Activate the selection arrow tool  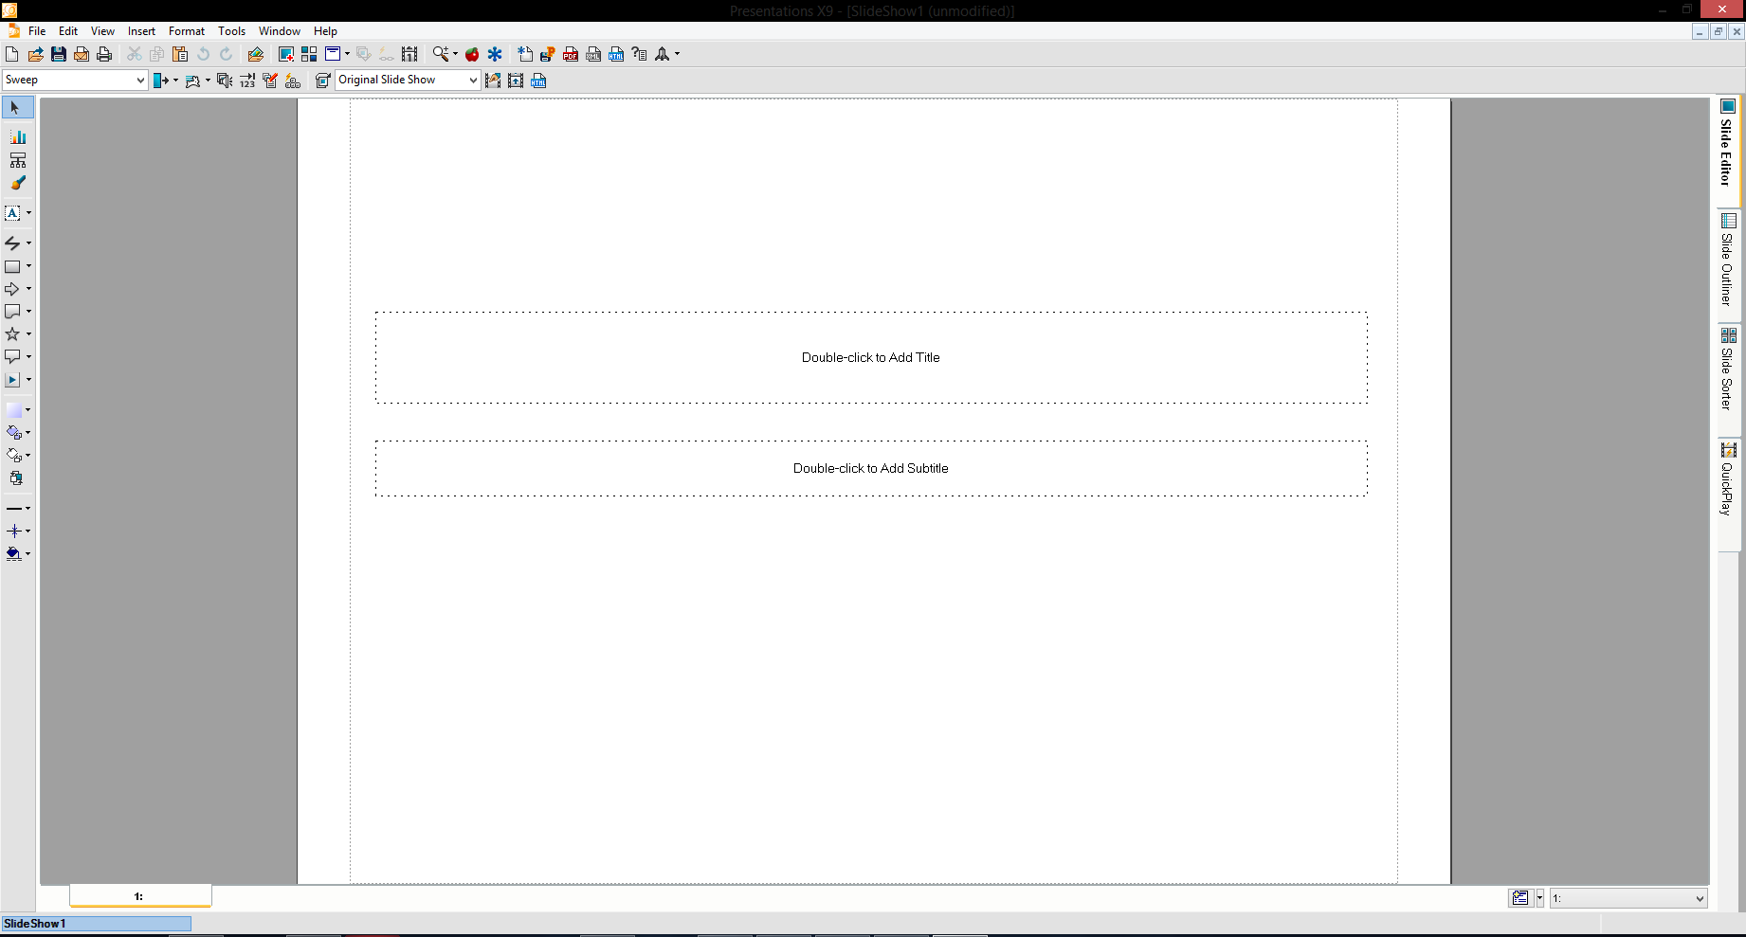point(16,108)
